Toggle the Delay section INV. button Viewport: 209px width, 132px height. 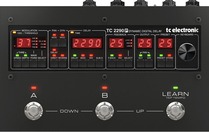click(x=91, y=63)
